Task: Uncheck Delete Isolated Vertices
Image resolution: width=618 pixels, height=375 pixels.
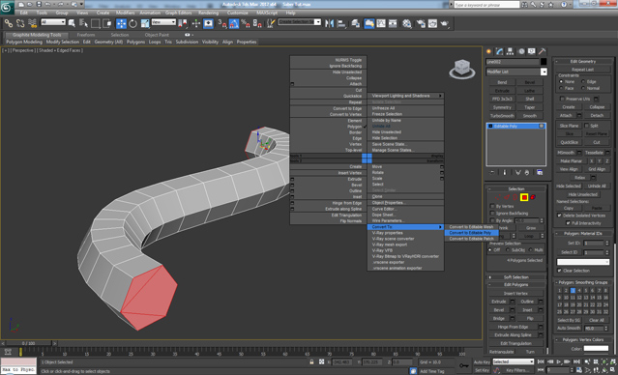Action: 559,216
